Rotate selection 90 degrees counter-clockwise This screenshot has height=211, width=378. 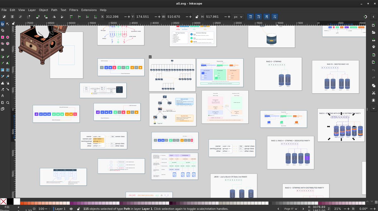pos(37,17)
